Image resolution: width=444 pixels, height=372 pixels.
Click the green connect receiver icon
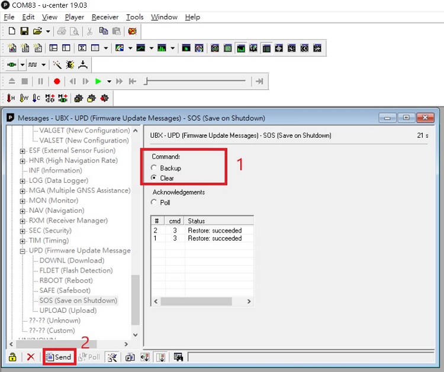click(12, 64)
